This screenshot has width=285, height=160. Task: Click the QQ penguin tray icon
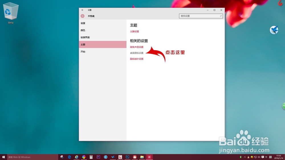click(x=249, y=157)
